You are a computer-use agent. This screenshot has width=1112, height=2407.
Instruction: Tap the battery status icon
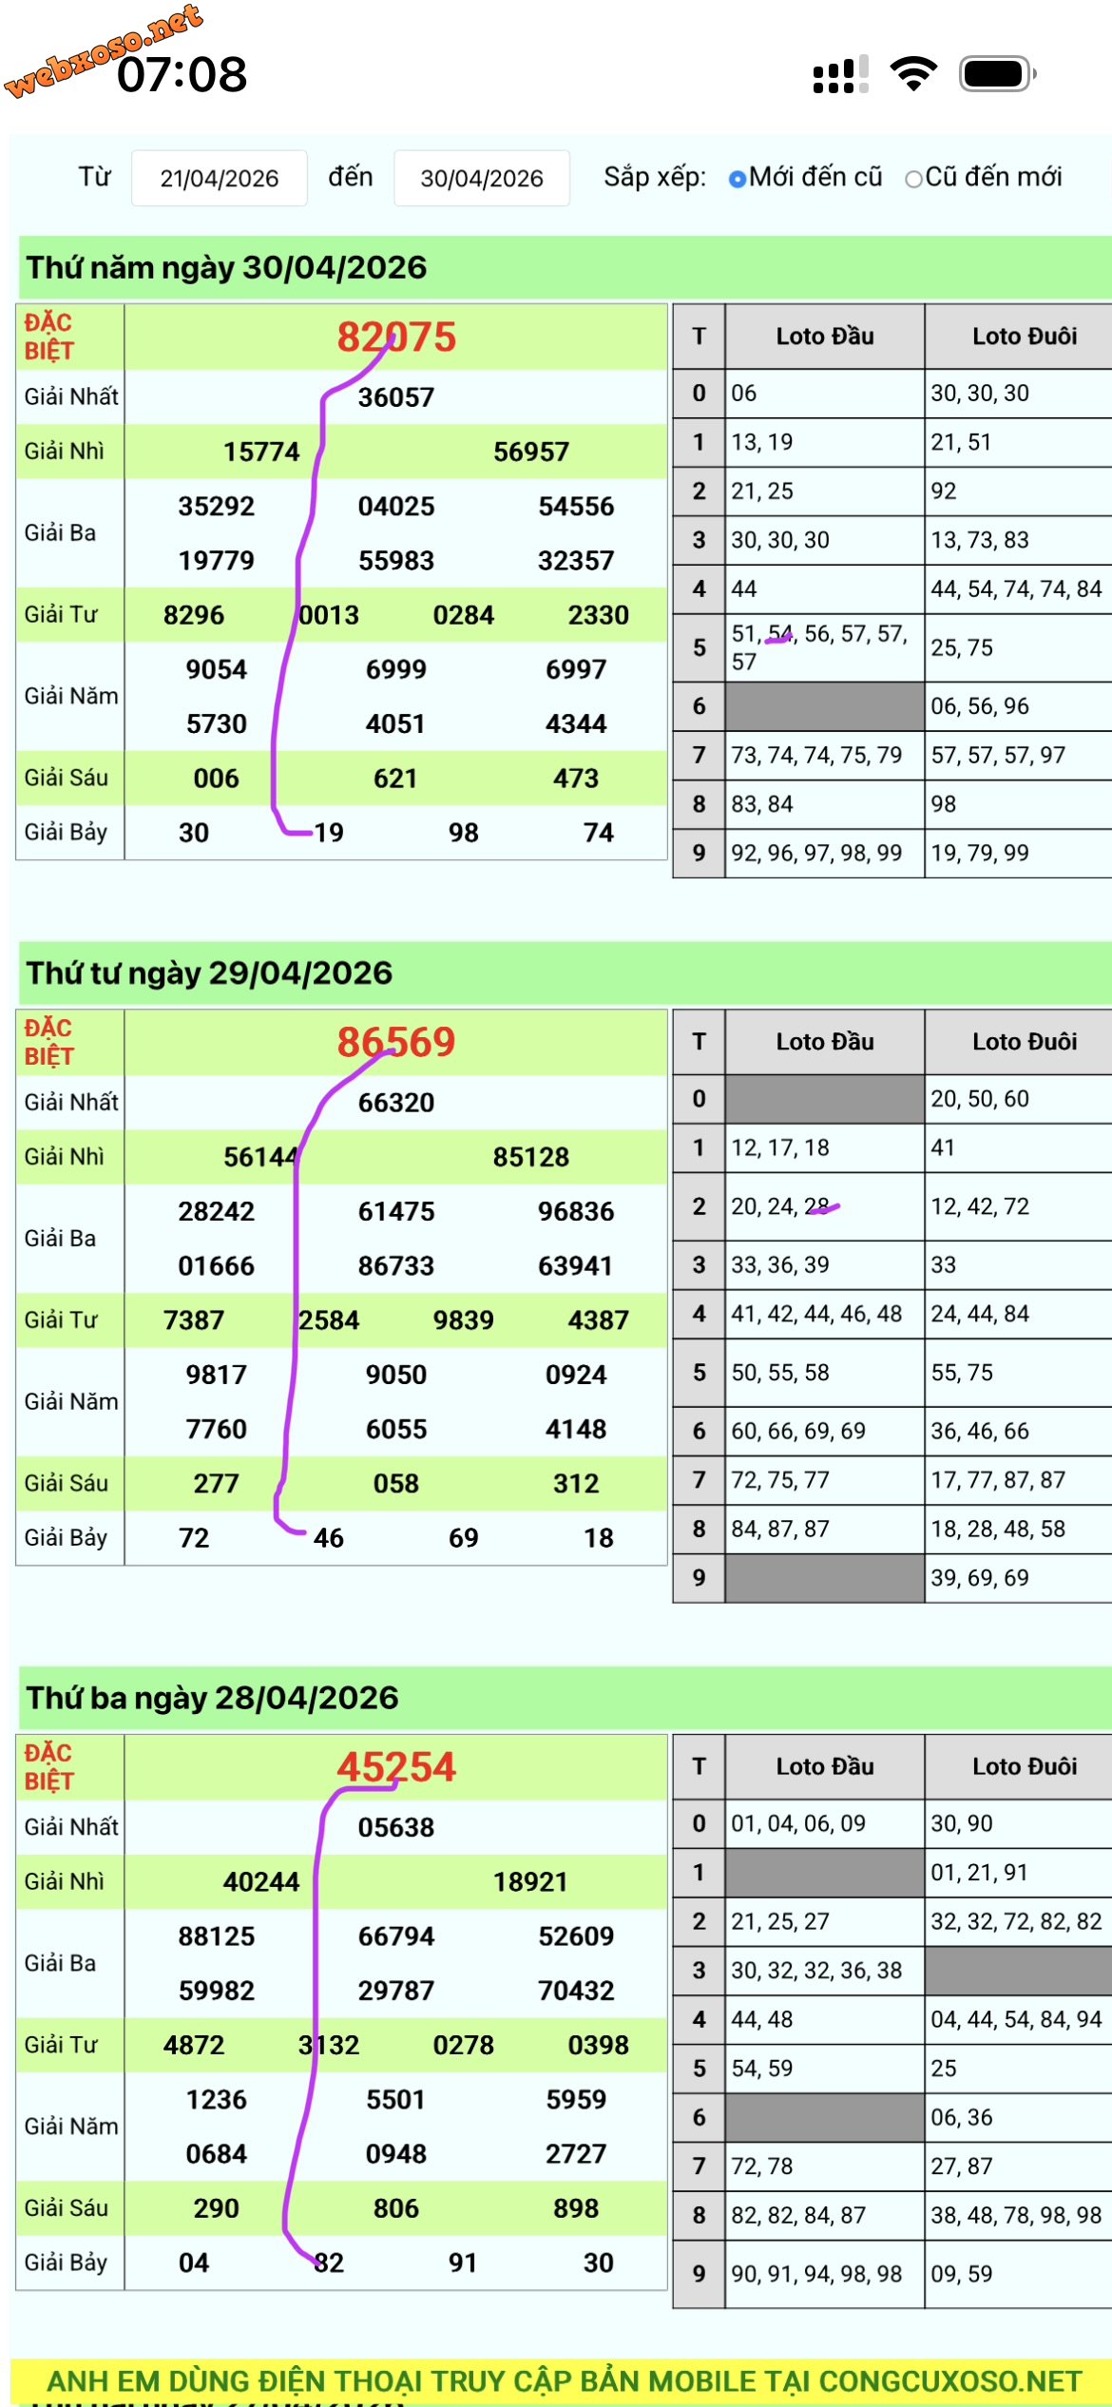(x=997, y=74)
